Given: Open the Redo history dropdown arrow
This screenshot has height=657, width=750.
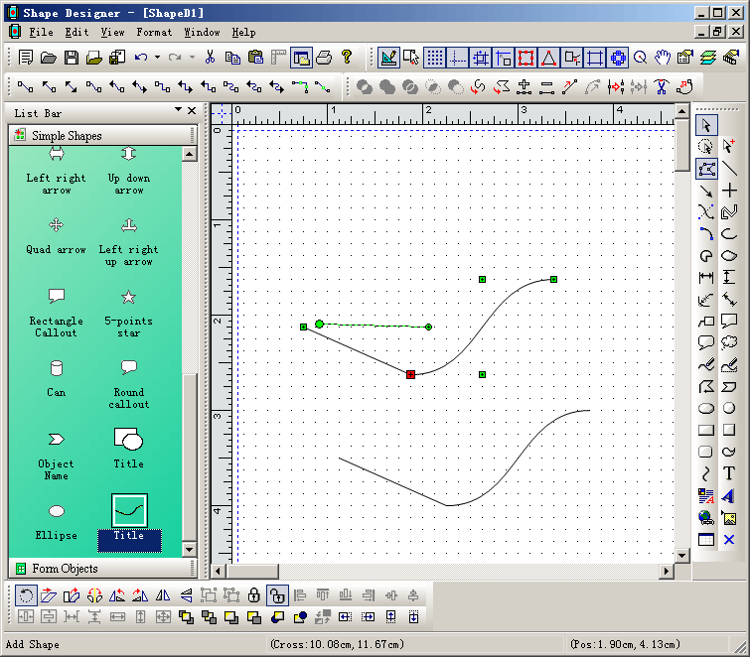Looking at the screenshot, I should (x=192, y=58).
